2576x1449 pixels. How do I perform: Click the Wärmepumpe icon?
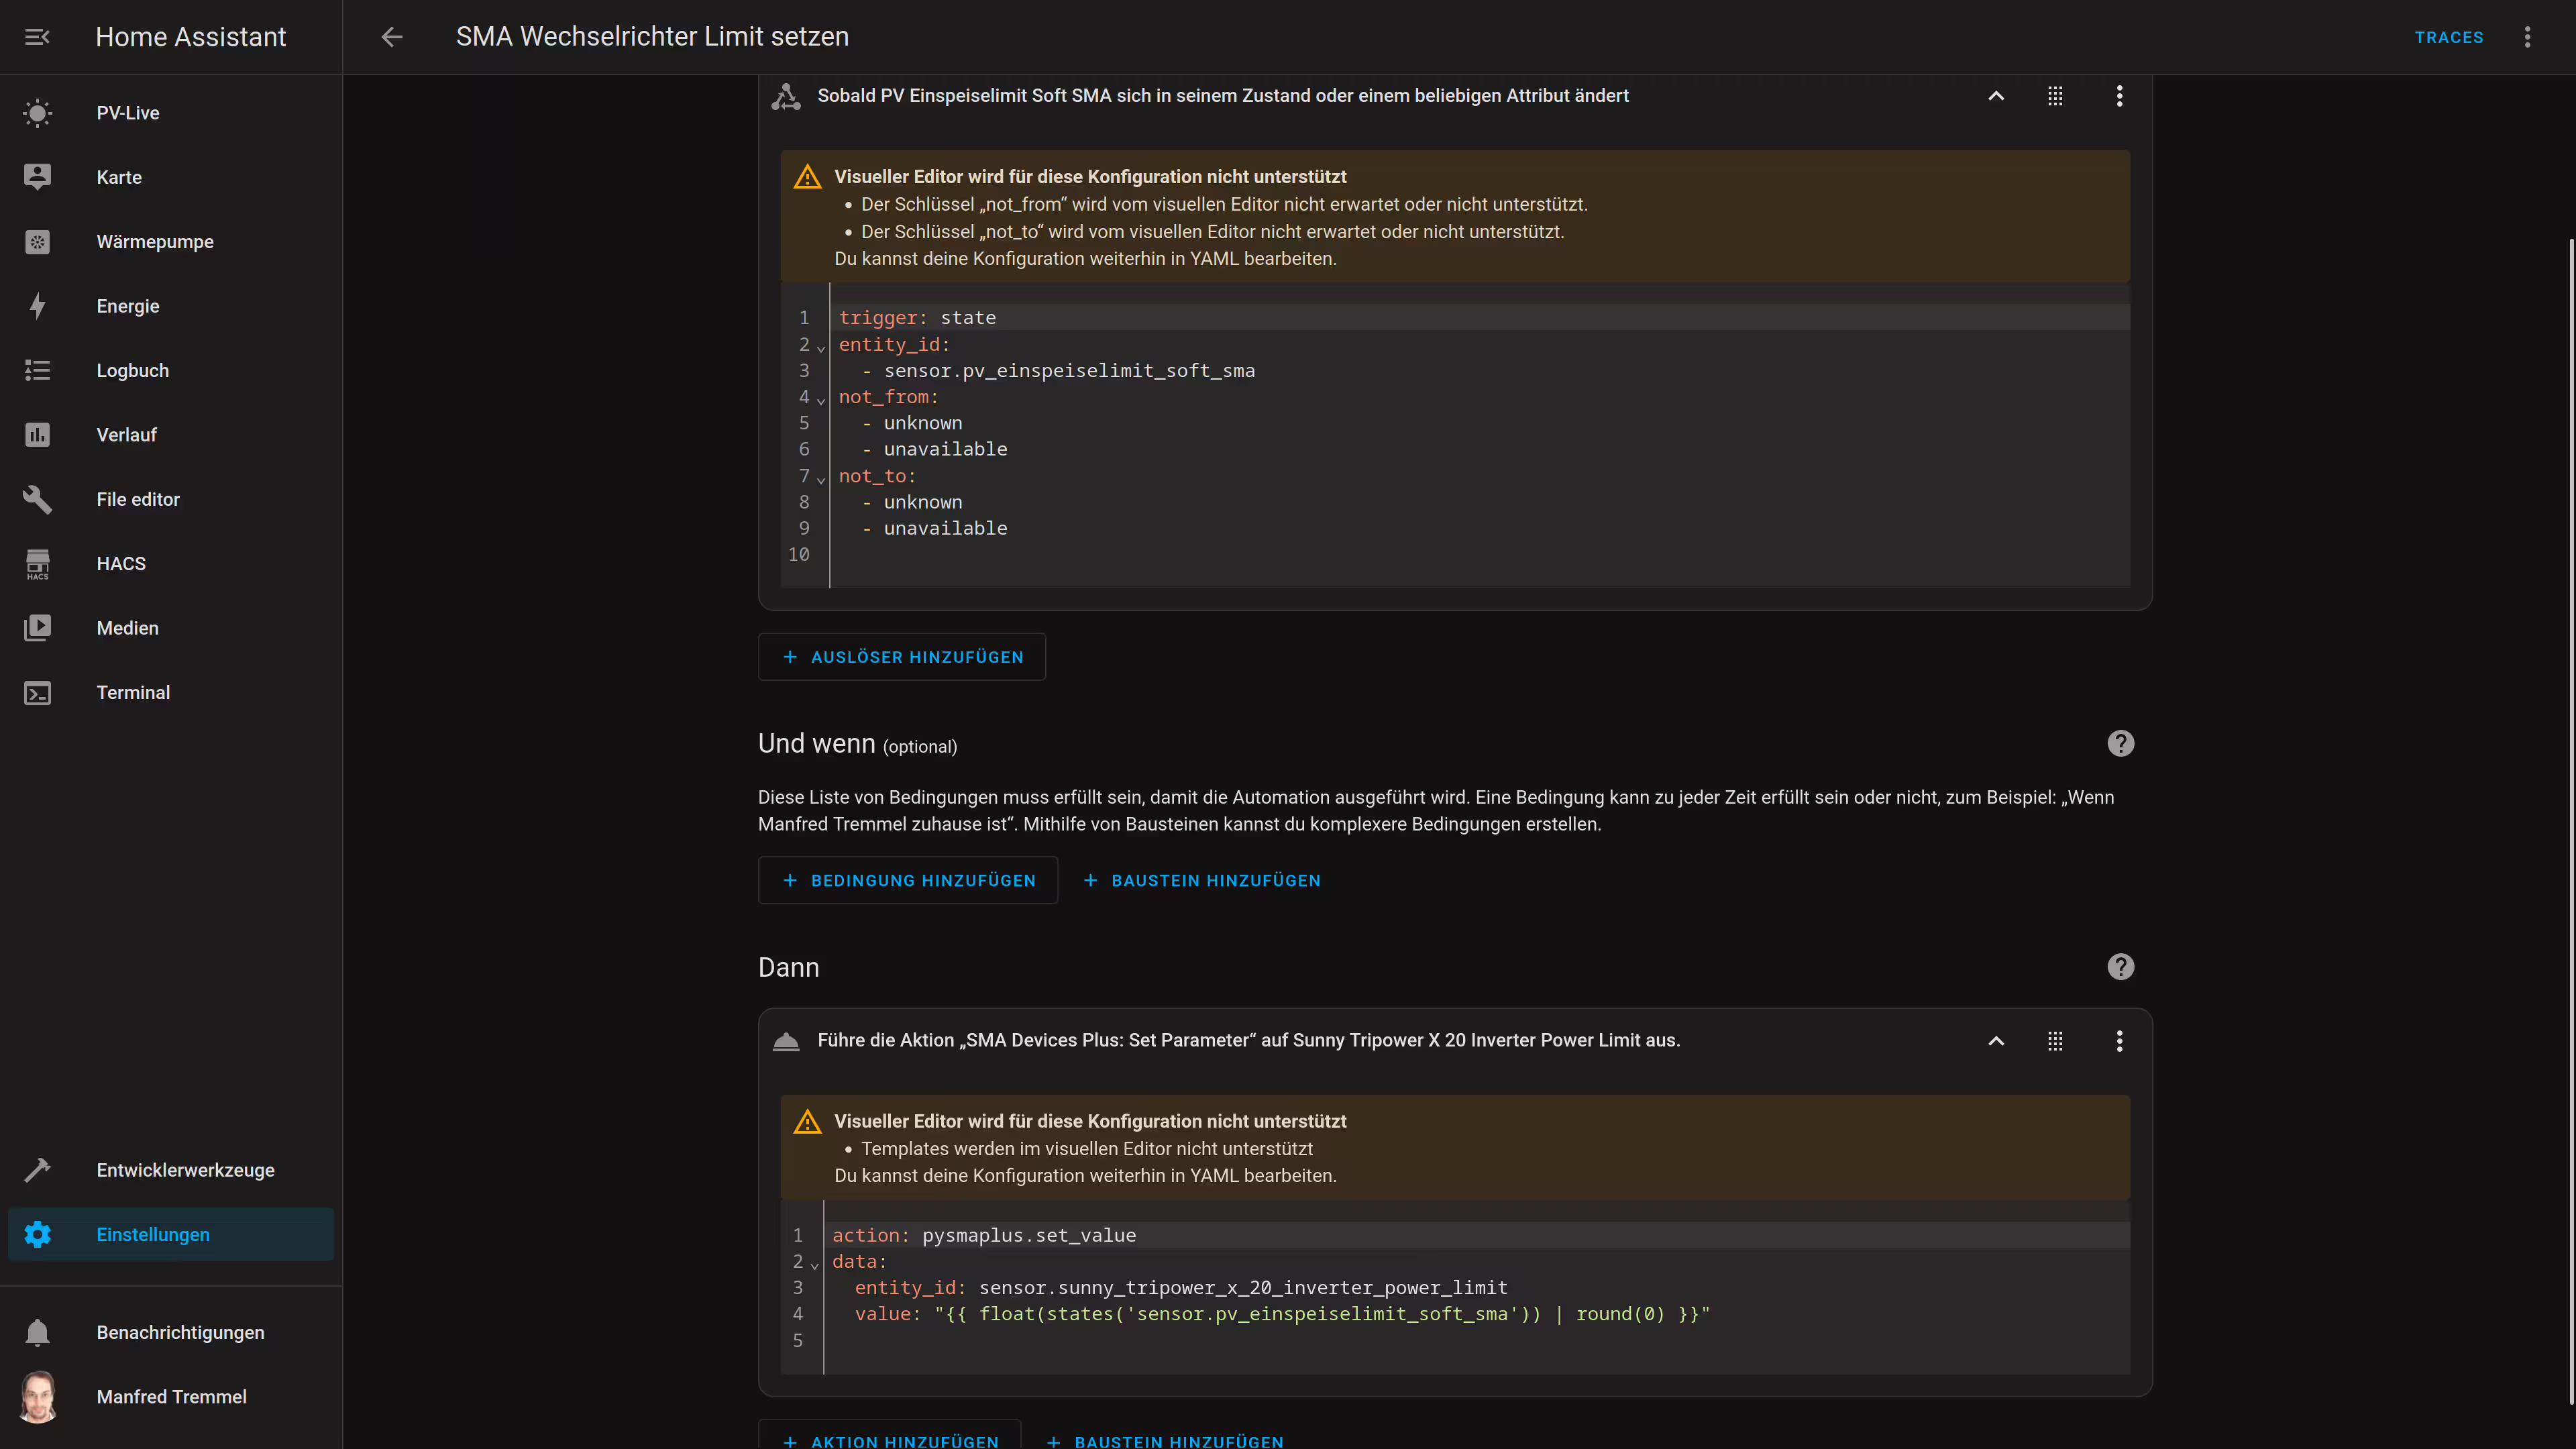[x=37, y=242]
